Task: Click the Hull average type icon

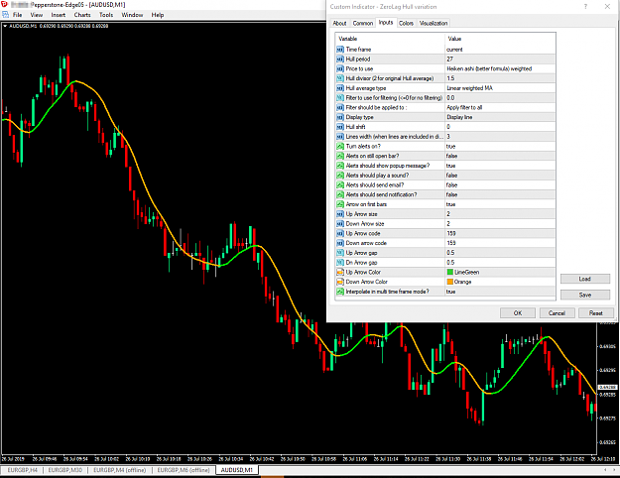Action: click(340, 88)
